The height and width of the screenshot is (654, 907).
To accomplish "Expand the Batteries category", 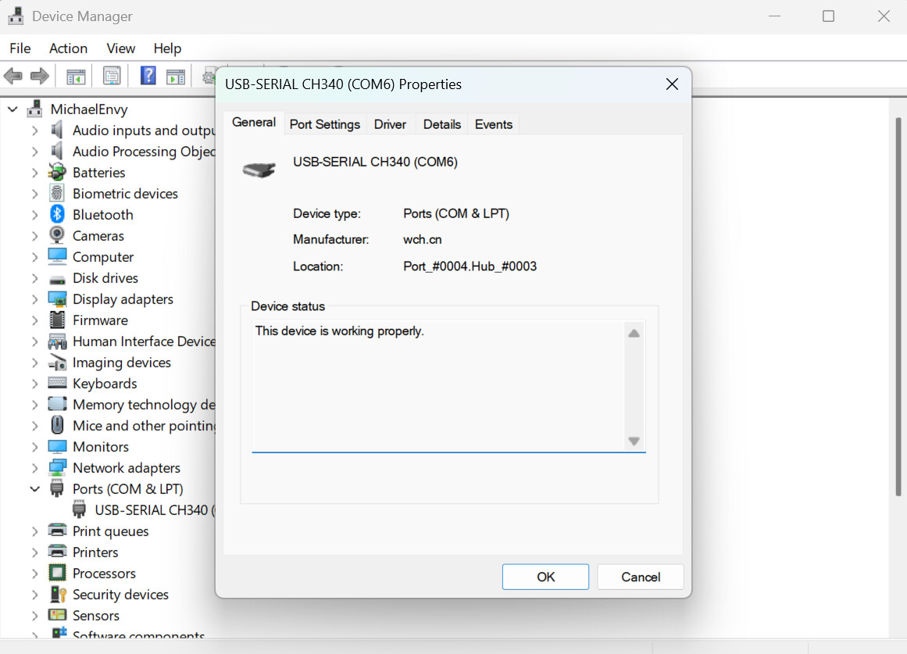I will [34, 173].
